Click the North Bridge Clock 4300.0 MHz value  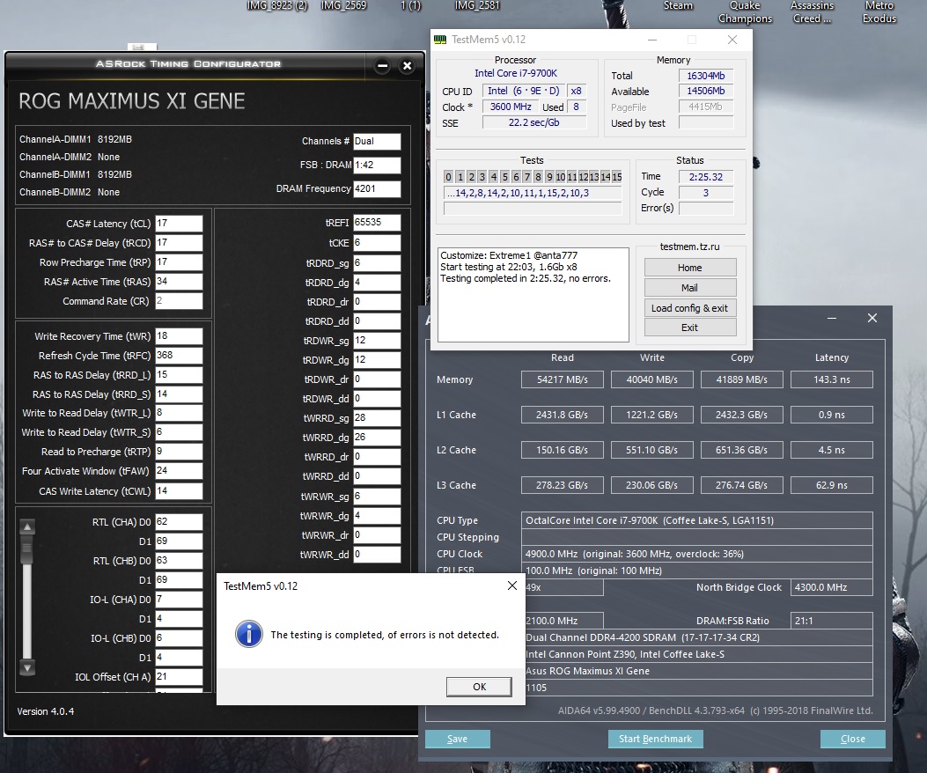click(x=831, y=587)
